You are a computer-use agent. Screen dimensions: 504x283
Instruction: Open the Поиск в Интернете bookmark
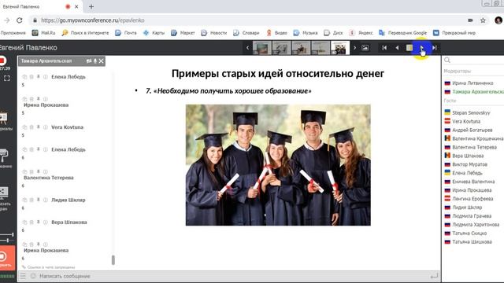(85, 33)
